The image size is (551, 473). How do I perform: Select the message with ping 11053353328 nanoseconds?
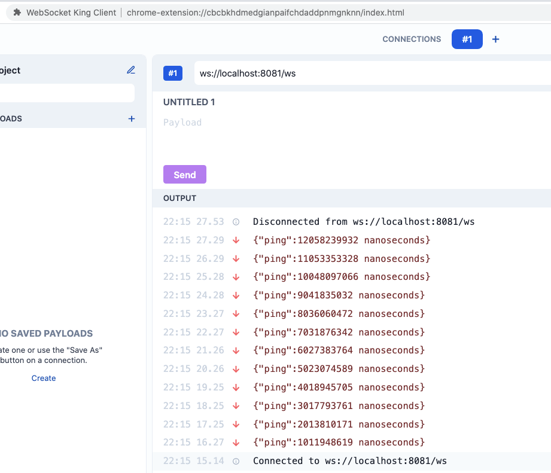[342, 259]
